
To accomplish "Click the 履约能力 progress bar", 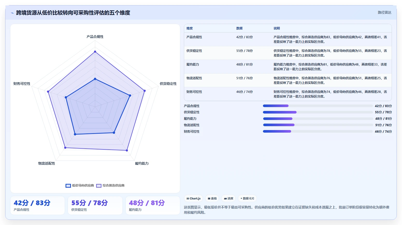I will [318, 119].
